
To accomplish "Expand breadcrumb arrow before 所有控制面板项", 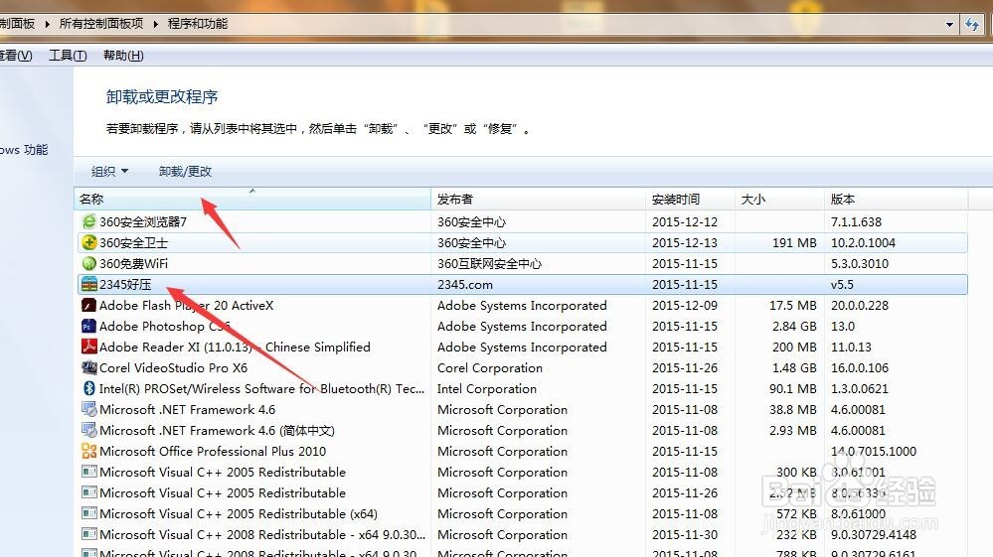I will pyautogui.click(x=48, y=24).
